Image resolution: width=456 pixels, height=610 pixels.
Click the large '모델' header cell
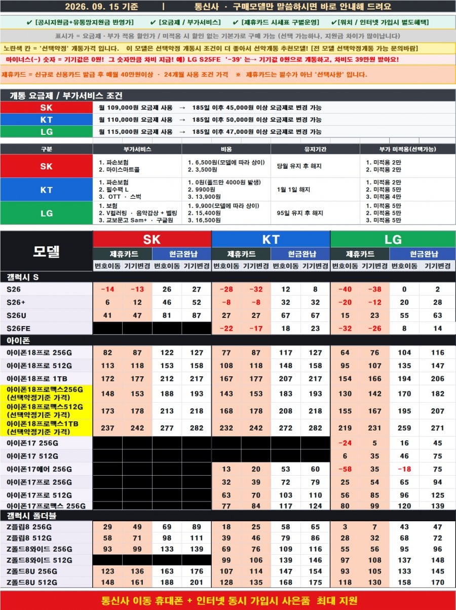tap(47, 250)
